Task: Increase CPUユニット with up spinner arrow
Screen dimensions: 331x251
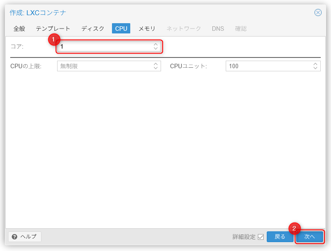Action: tap(315, 64)
